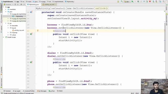The image size is (168, 94).
Task: Hide the project panel with the pin icon
Action: coord(24,4)
